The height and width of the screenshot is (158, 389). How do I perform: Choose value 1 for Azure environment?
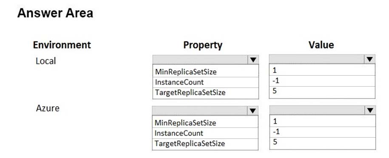pos(323,121)
